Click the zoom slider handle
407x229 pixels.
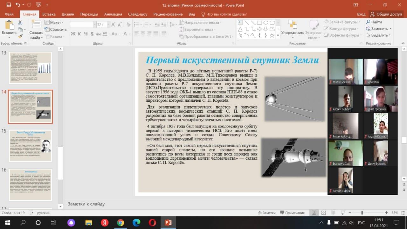362,213
